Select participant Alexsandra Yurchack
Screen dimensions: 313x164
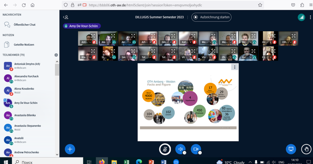click(x=26, y=76)
